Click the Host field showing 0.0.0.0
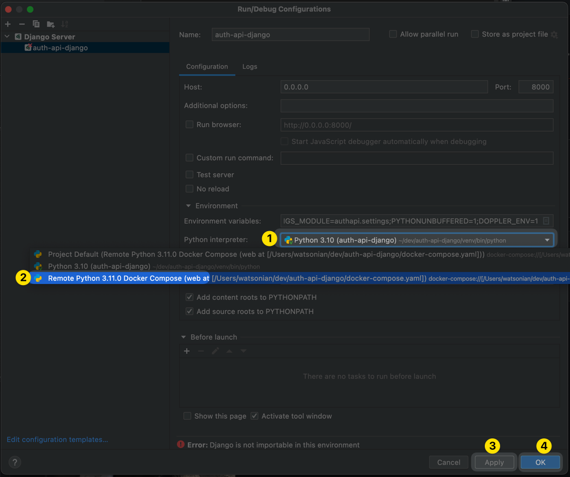The image size is (570, 477). coord(384,87)
